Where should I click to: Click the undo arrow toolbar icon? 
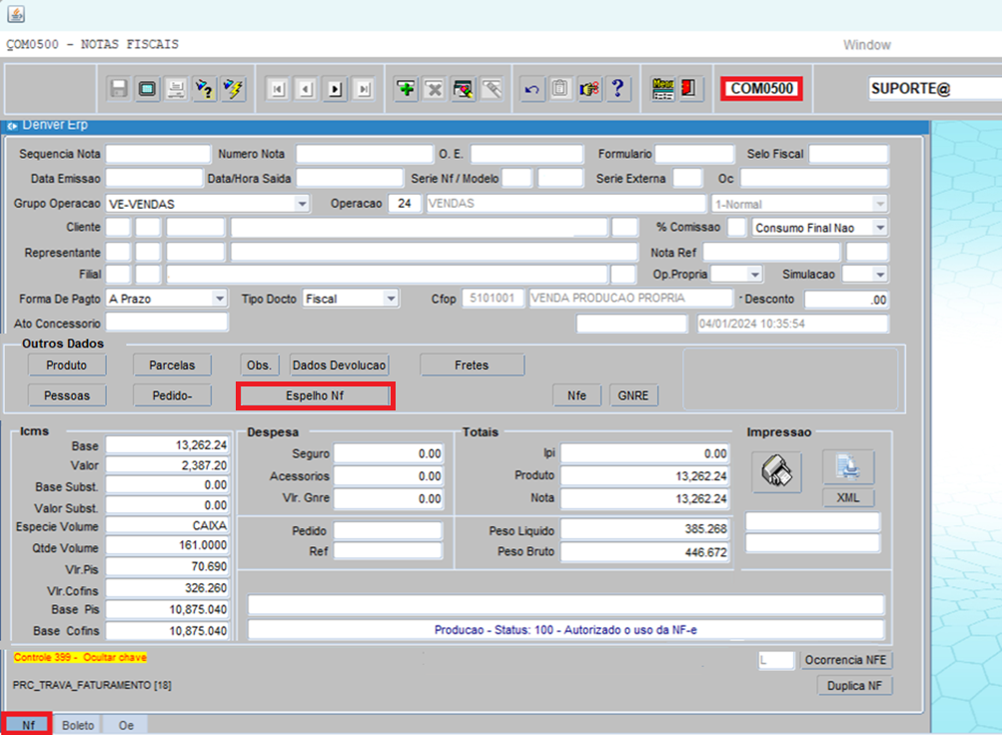[532, 89]
